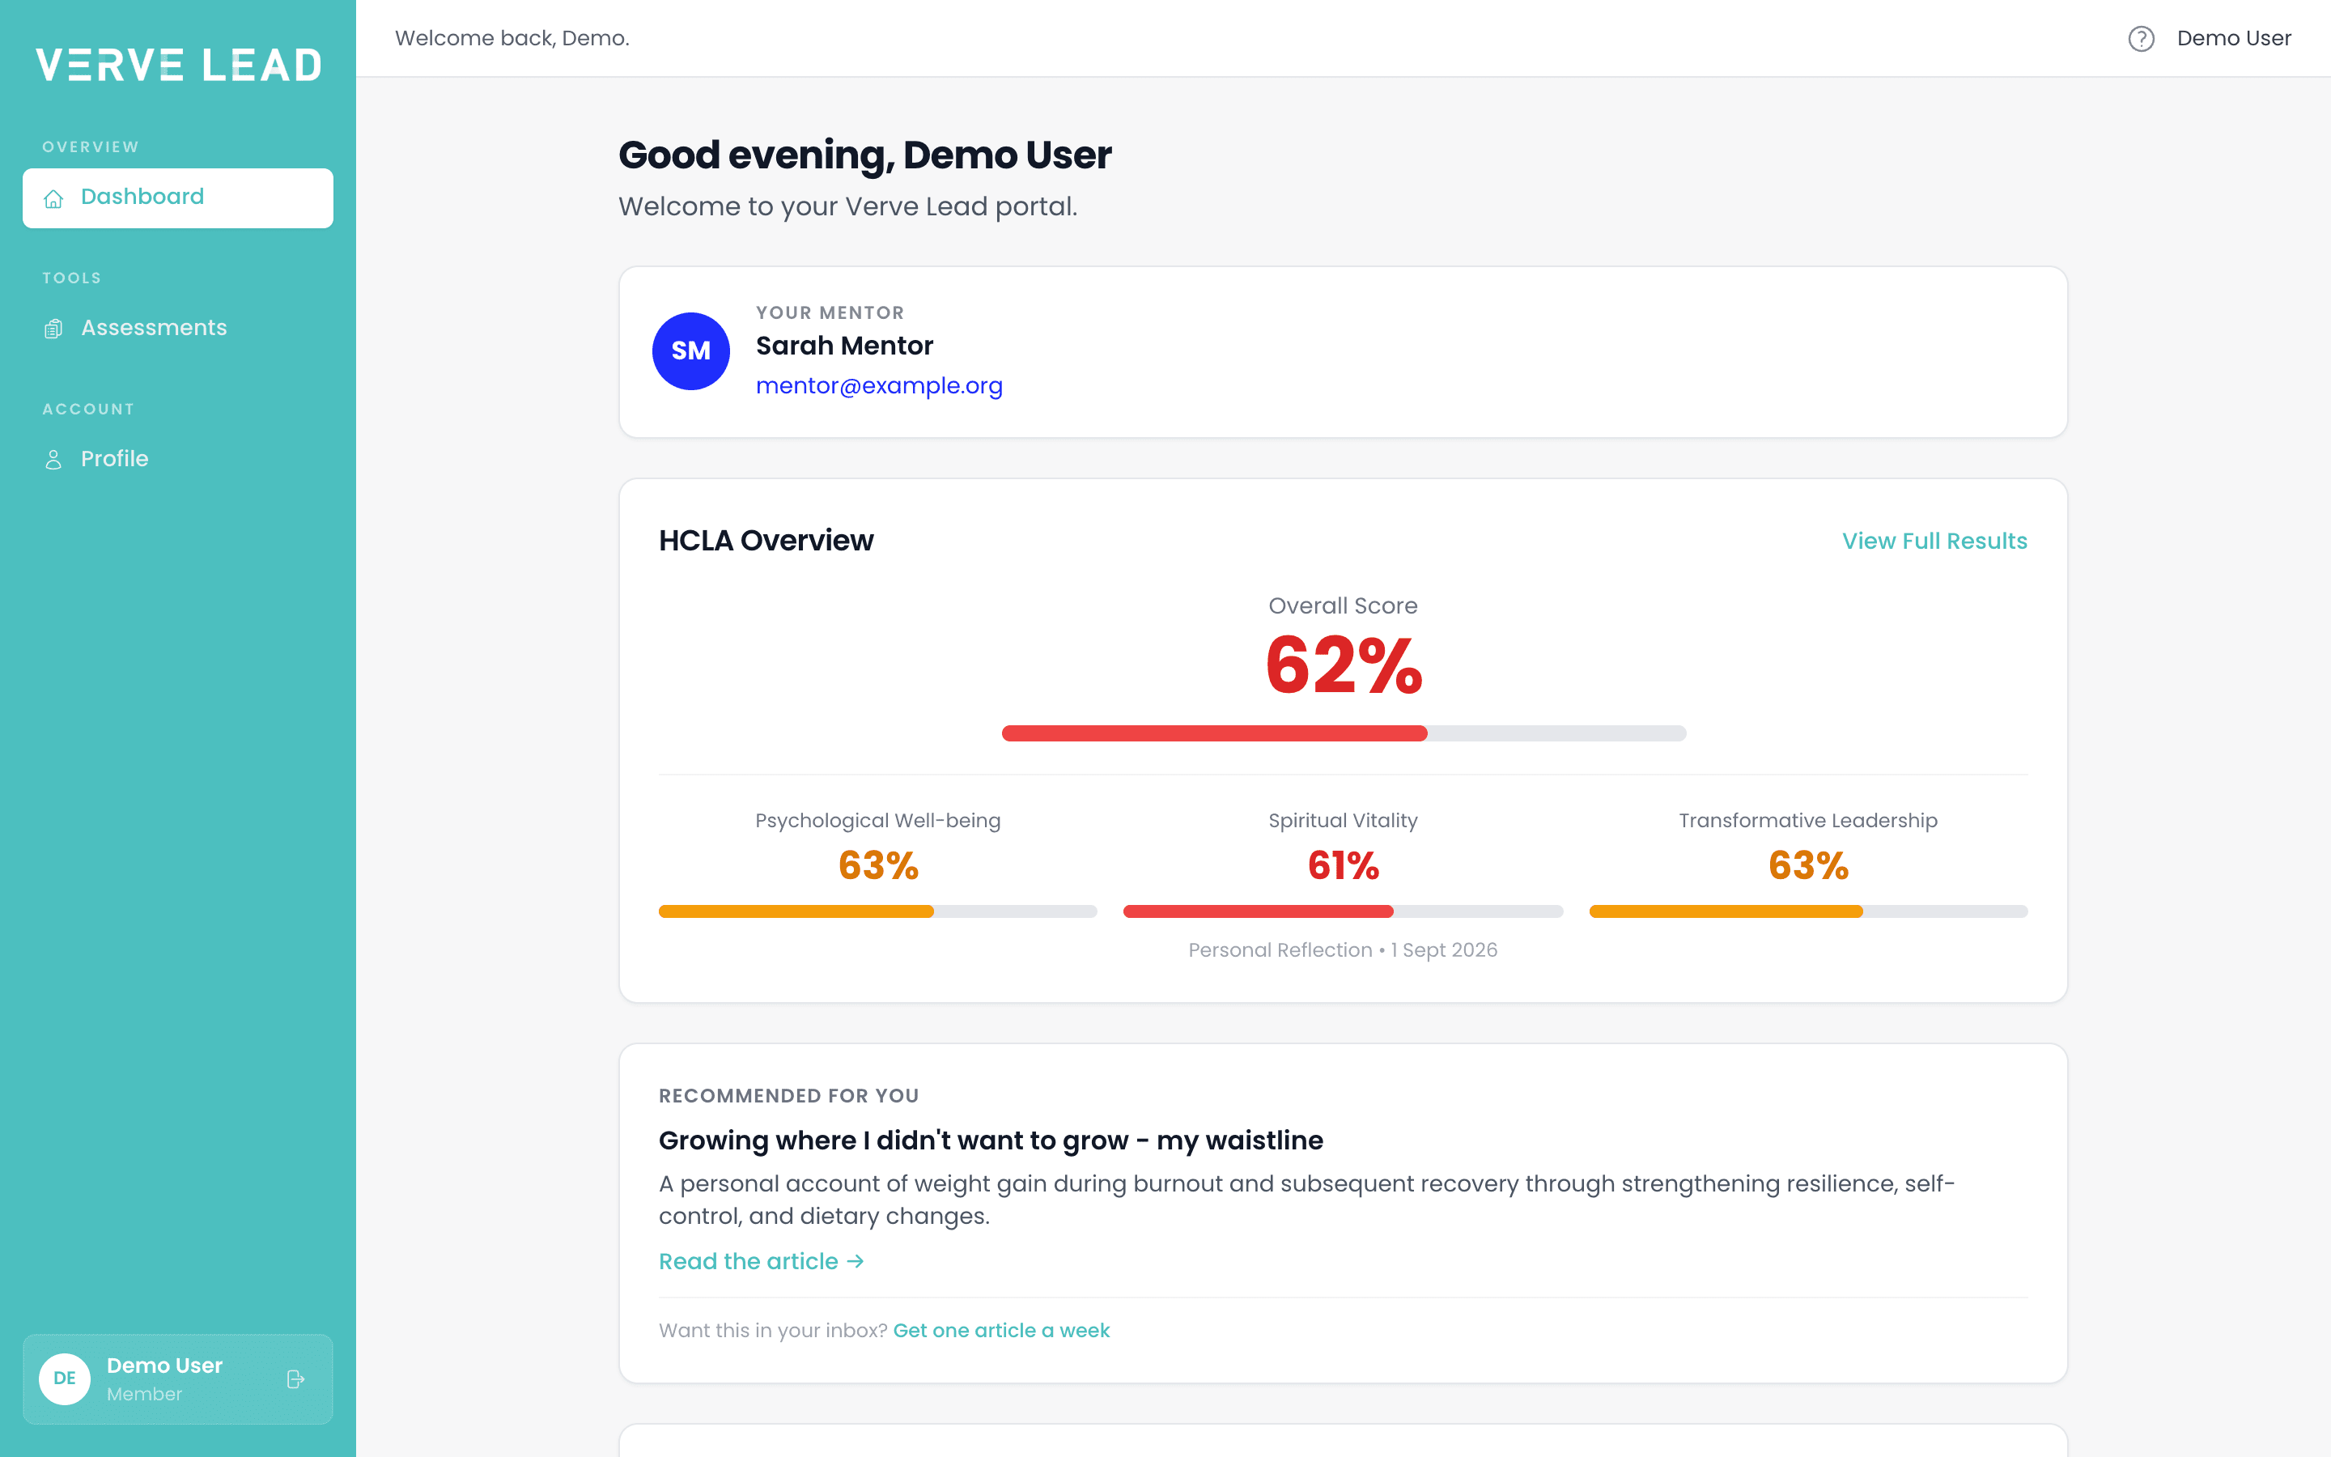This screenshot has height=1457, width=2331.
Task: Click the logout icon beside Demo User
Action: point(295,1379)
